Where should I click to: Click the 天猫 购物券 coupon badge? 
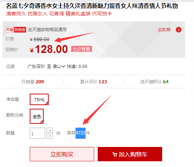click(x=16, y=30)
